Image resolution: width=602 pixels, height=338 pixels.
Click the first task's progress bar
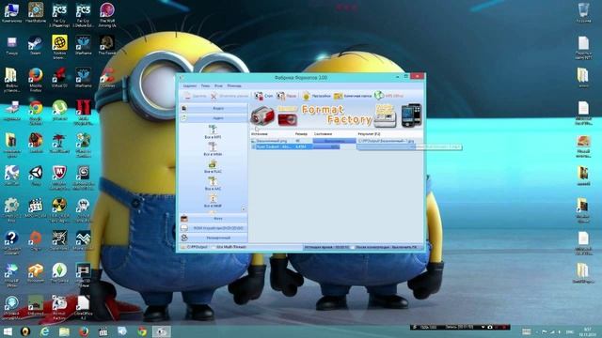tap(334, 141)
